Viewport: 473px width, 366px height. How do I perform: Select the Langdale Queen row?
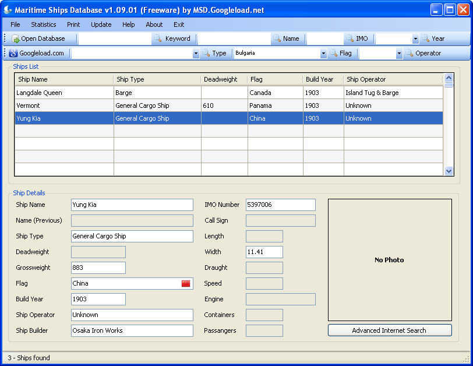pyautogui.click(x=229, y=93)
